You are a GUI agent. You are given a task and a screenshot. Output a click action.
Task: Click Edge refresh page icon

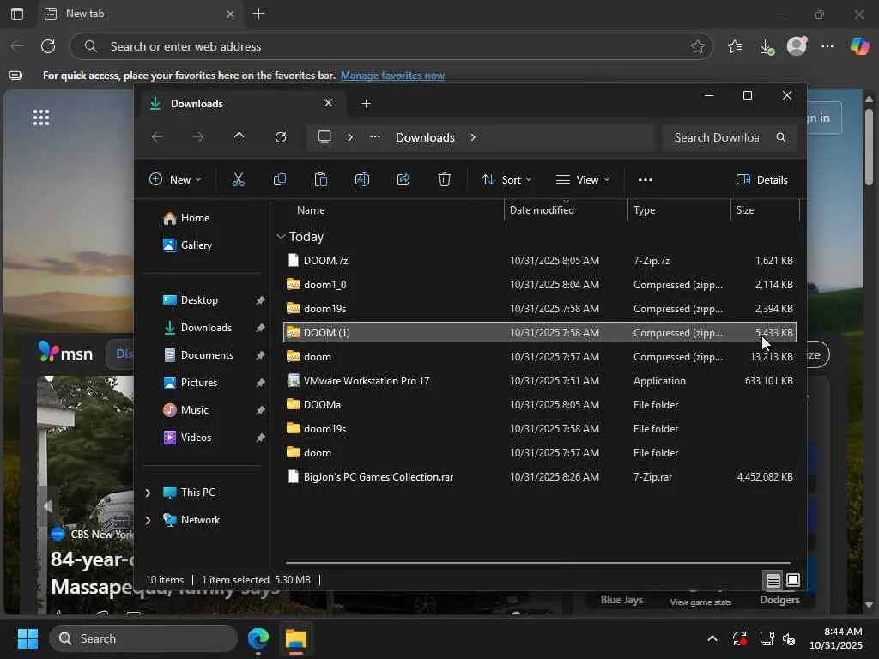pyautogui.click(x=48, y=46)
